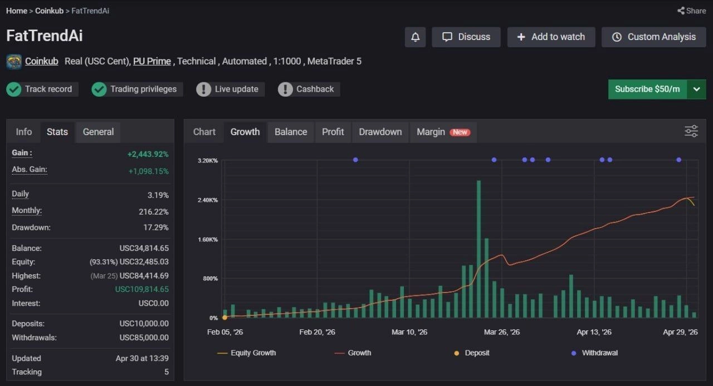The height and width of the screenshot is (386, 713).
Task: Click the orange deposit marker at Feb 05
Action: point(224,318)
